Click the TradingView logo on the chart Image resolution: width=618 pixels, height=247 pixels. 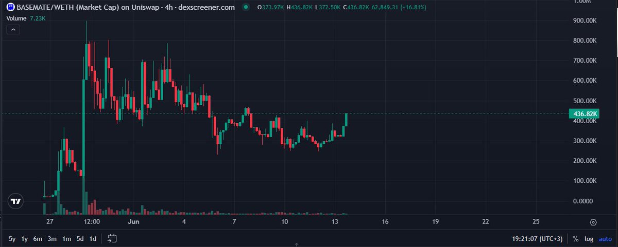pos(16,202)
